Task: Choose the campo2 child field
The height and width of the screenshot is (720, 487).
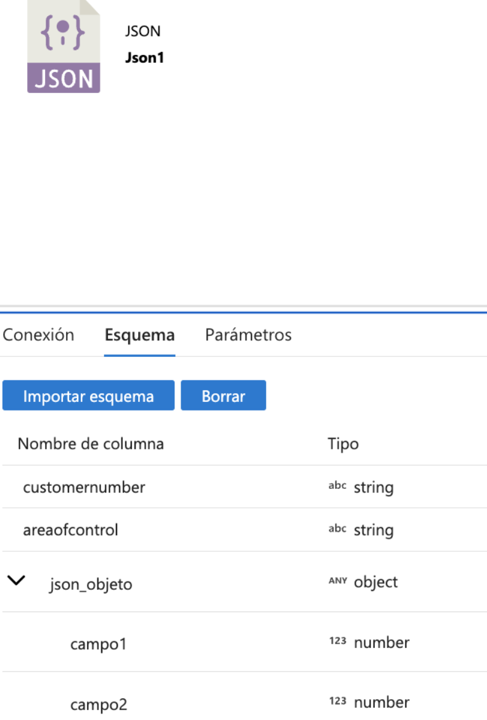Action: [99, 705]
